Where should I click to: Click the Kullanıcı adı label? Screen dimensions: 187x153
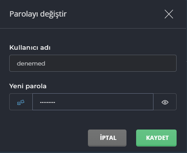(30, 47)
